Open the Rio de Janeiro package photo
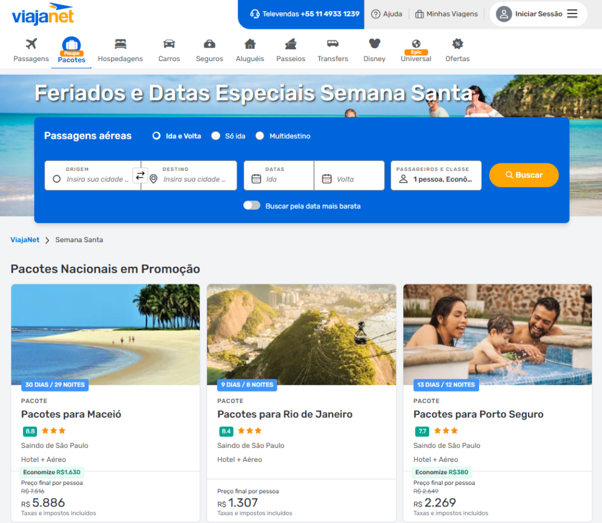Screen dimensions: 602x523 tap(301, 334)
